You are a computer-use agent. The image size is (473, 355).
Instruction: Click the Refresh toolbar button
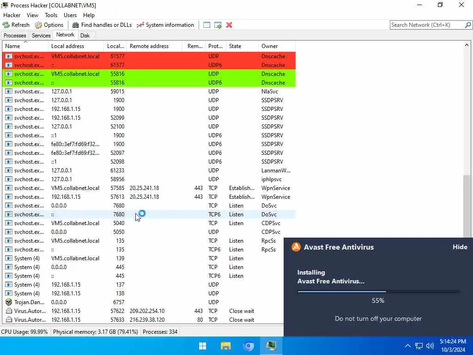click(16, 25)
